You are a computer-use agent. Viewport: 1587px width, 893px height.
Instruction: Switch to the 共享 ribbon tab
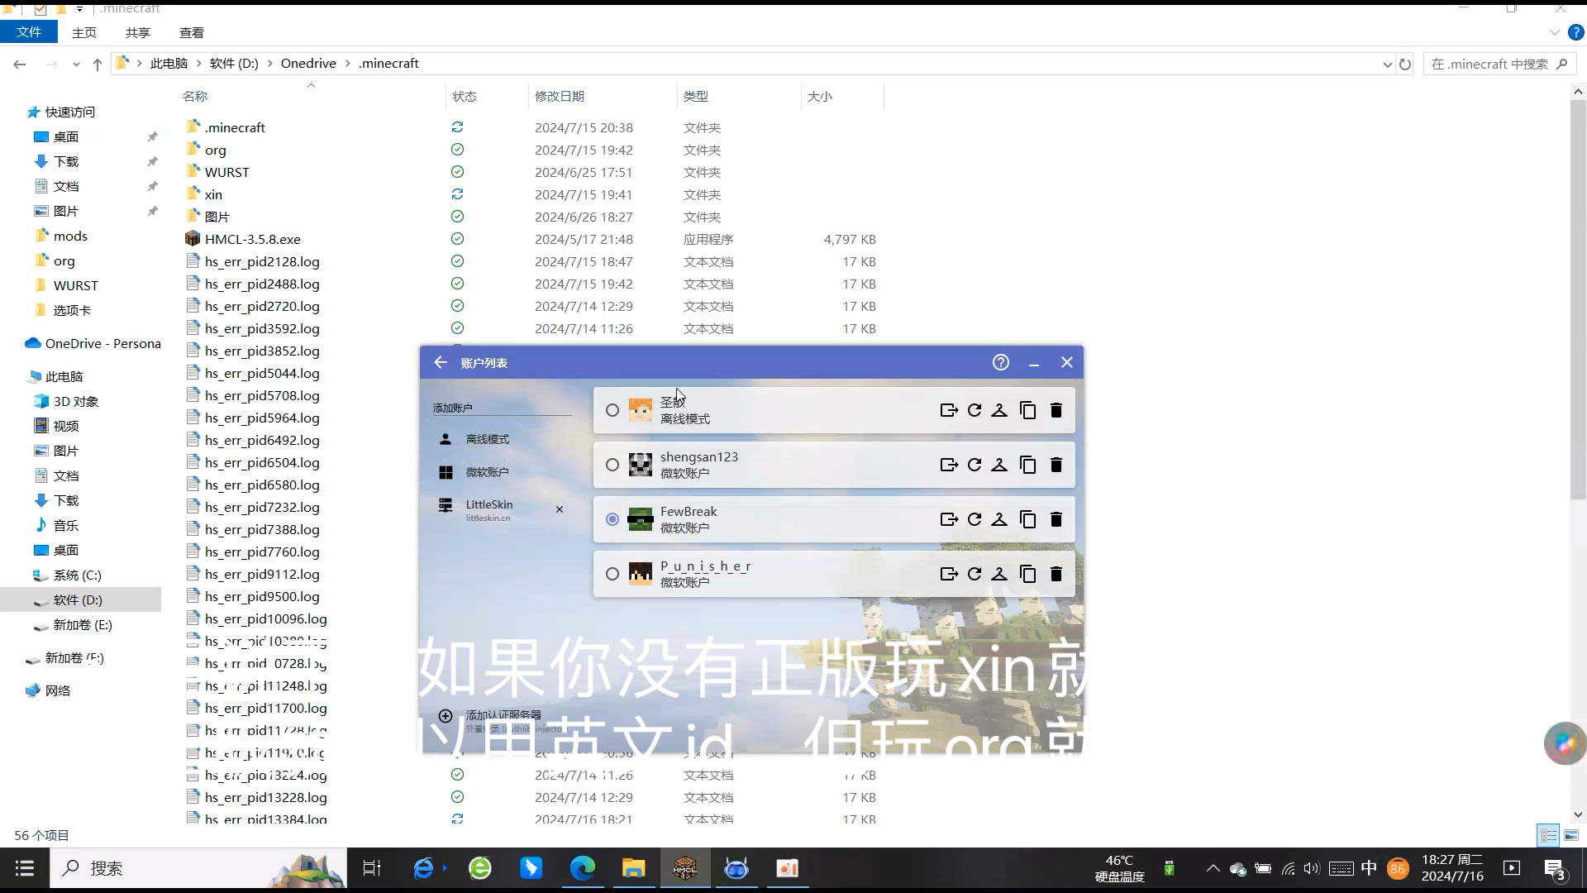click(138, 32)
